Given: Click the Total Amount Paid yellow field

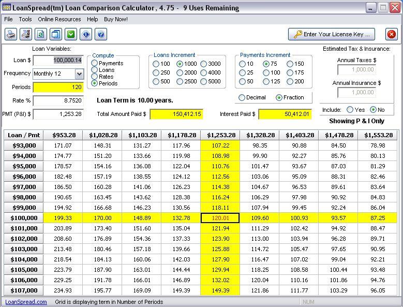Looking at the screenshot, I should point(176,114).
